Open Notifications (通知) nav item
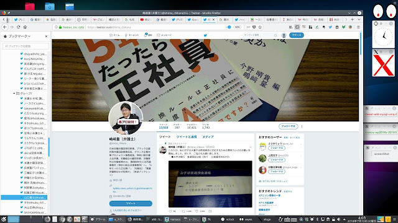Screen dimensions: 398x223 [148, 35]
